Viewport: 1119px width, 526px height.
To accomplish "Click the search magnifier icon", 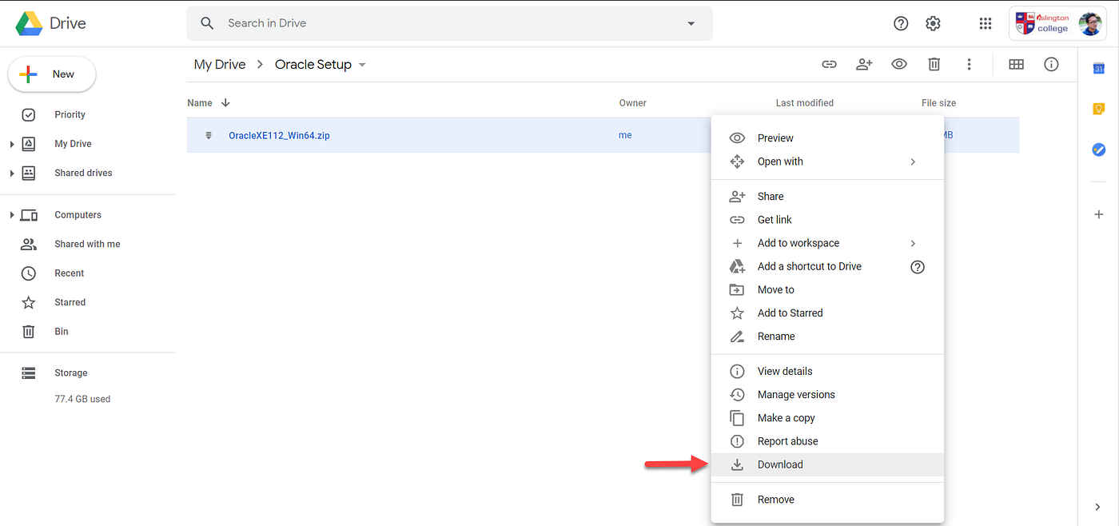I will tap(207, 23).
